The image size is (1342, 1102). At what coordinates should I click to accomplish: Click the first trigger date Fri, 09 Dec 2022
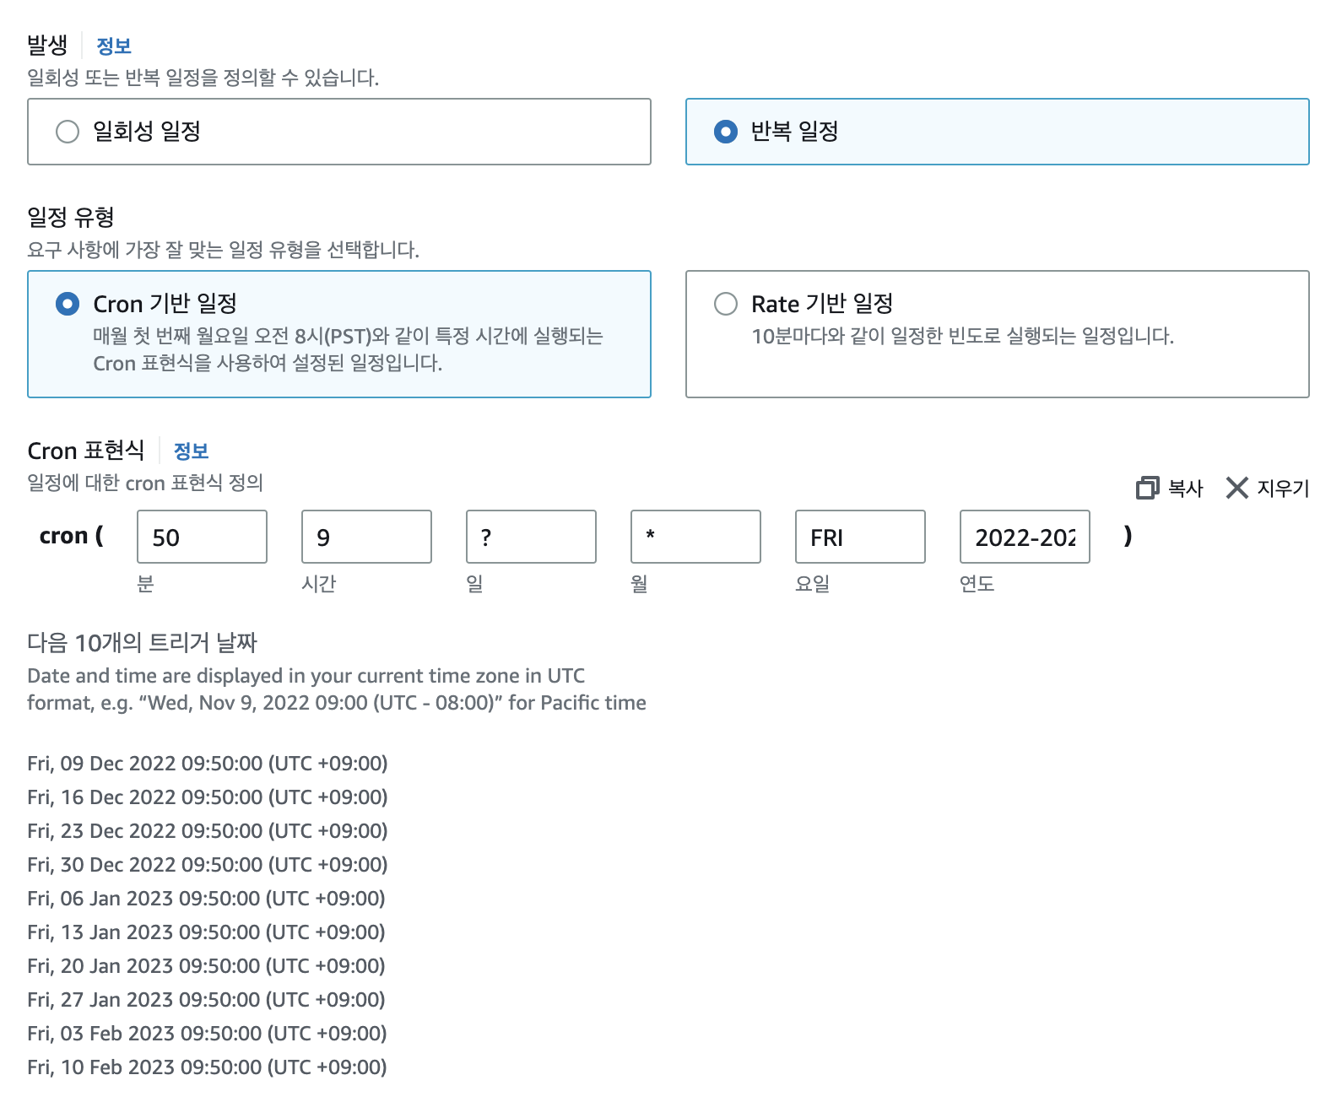coord(208,763)
